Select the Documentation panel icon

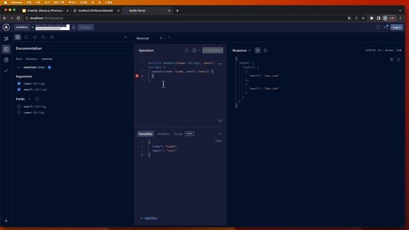point(18,37)
